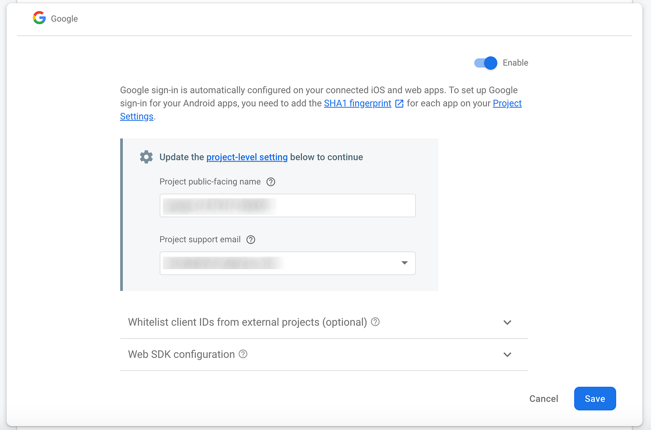
Task: Disable the Google sign-in Enable toggle
Action: [x=485, y=63]
